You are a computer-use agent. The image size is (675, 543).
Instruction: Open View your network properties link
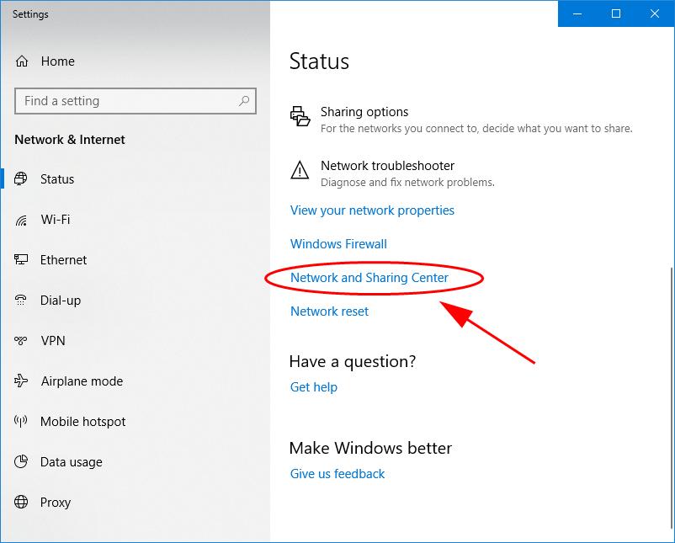tap(372, 210)
